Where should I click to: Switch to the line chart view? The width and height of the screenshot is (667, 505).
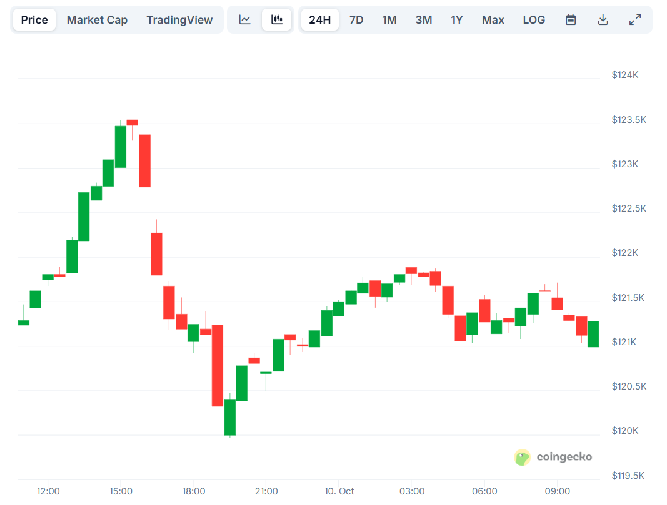pos(244,19)
